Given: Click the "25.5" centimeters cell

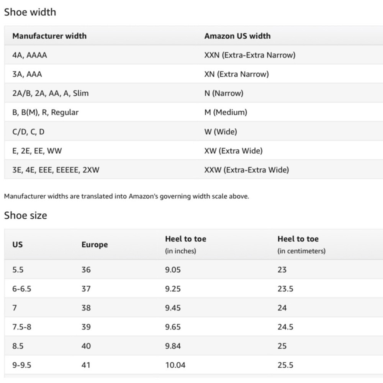Looking at the screenshot, I should tap(285, 365).
